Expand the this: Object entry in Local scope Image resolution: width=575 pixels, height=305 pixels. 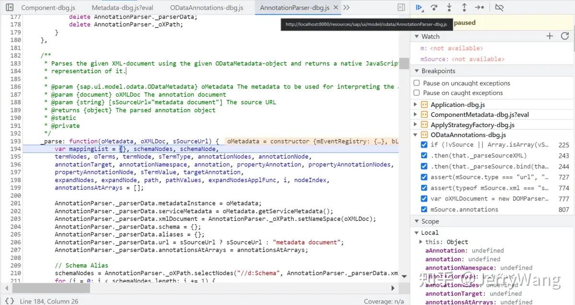click(x=422, y=241)
